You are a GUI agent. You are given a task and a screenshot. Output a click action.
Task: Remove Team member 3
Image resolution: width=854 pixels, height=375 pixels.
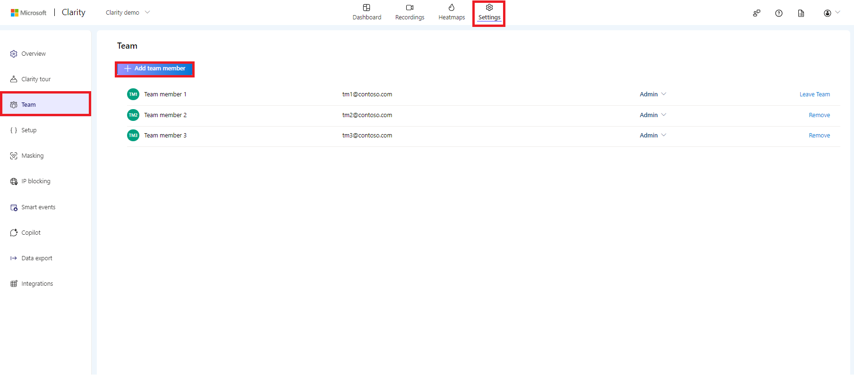pyautogui.click(x=819, y=136)
